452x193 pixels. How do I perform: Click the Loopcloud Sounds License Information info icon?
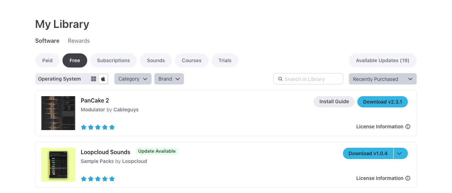click(x=408, y=178)
